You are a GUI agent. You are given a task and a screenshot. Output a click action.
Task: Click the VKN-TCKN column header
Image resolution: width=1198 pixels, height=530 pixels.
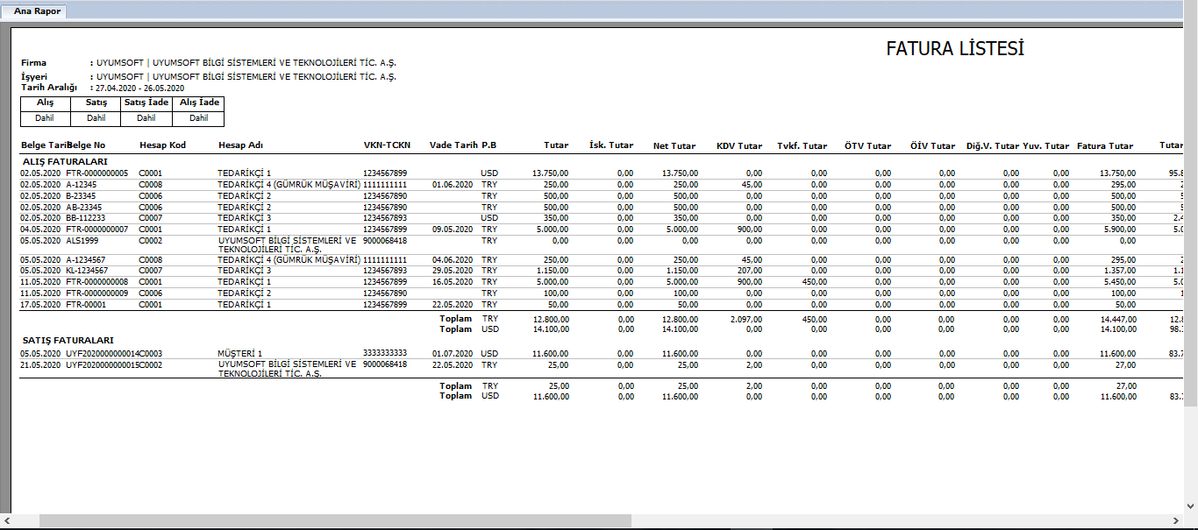[387, 146]
